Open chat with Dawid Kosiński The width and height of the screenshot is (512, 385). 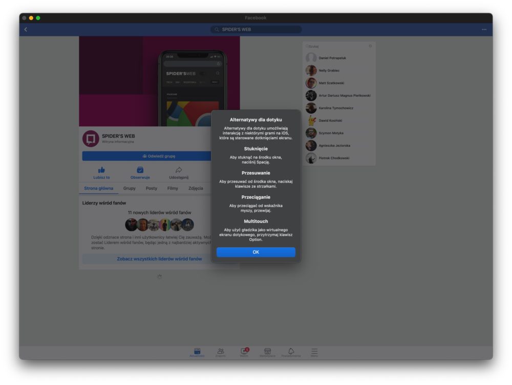(339, 121)
